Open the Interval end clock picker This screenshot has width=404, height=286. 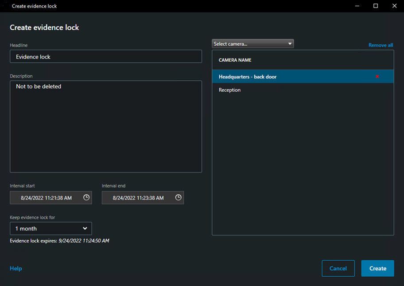[178, 198]
